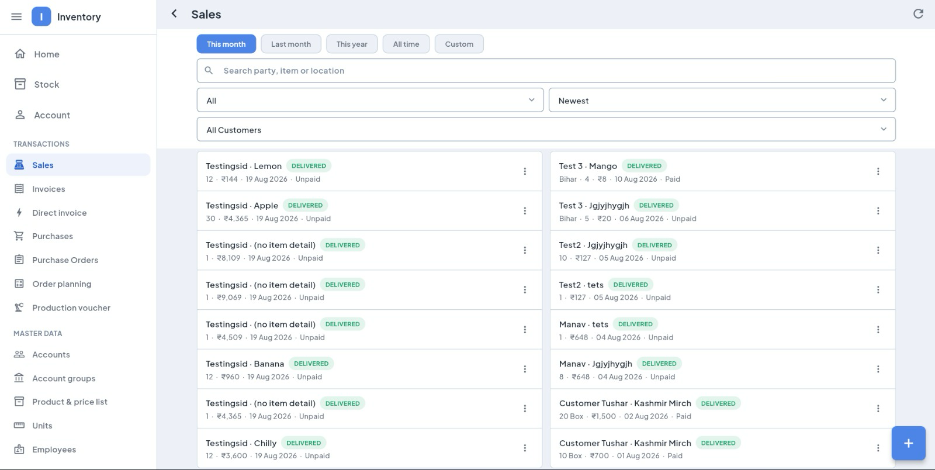The image size is (935, 470).
Task: Expand the All status filter dropdown
Action: tap(370, 100)
